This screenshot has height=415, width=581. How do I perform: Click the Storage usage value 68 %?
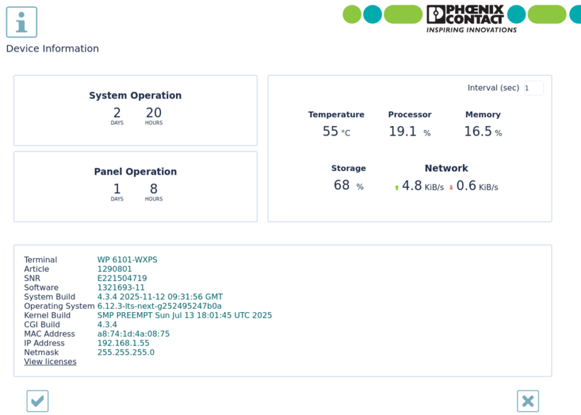[348, 185]
